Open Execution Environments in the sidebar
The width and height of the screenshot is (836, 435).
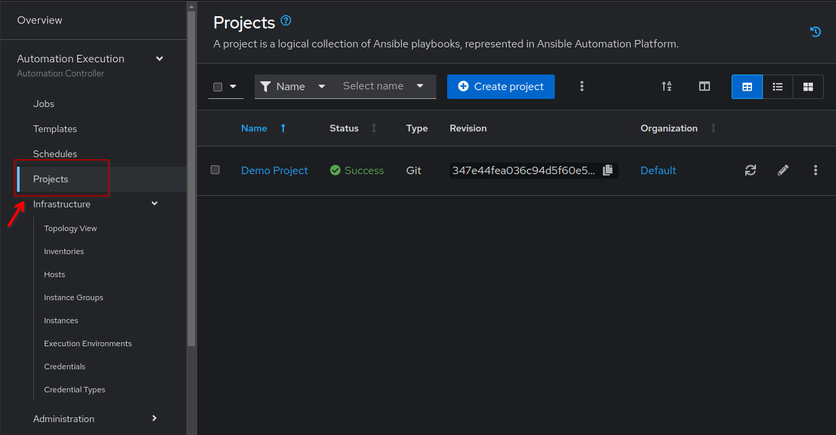pyautogui.click(x=88, y=344)
